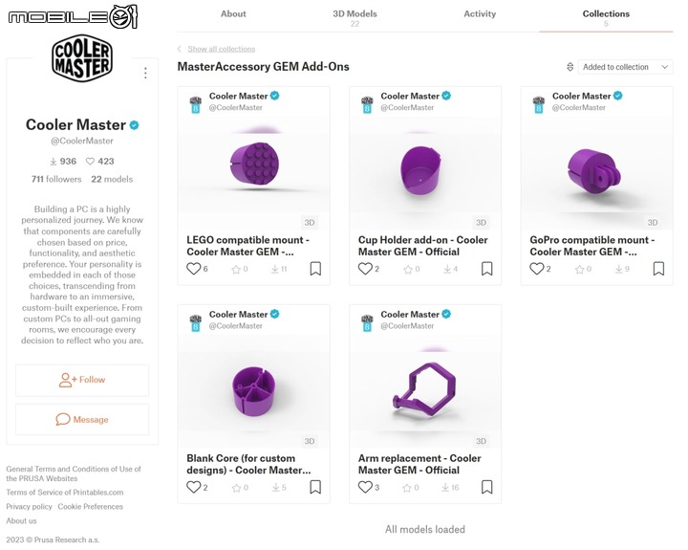Go back using Show all collections chevron

[x=179, y=49]
